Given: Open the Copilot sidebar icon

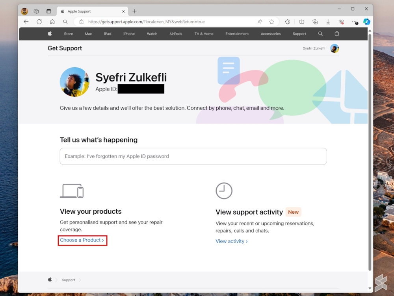Looking at the screenshot, I should pyautogui.click(x=366, y=22).
